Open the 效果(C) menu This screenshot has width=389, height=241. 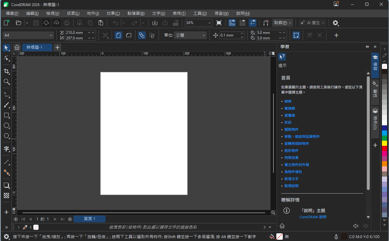[x=113, y=13]
